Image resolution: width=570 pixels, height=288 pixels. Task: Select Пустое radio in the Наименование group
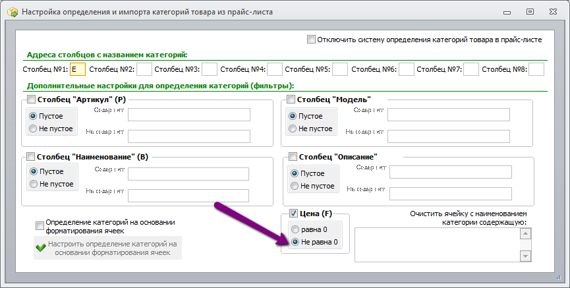(x=34, y=171)
